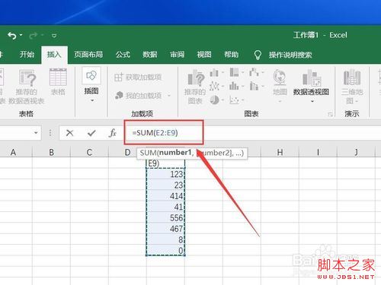Select column H header

click(x=280, y=152)
